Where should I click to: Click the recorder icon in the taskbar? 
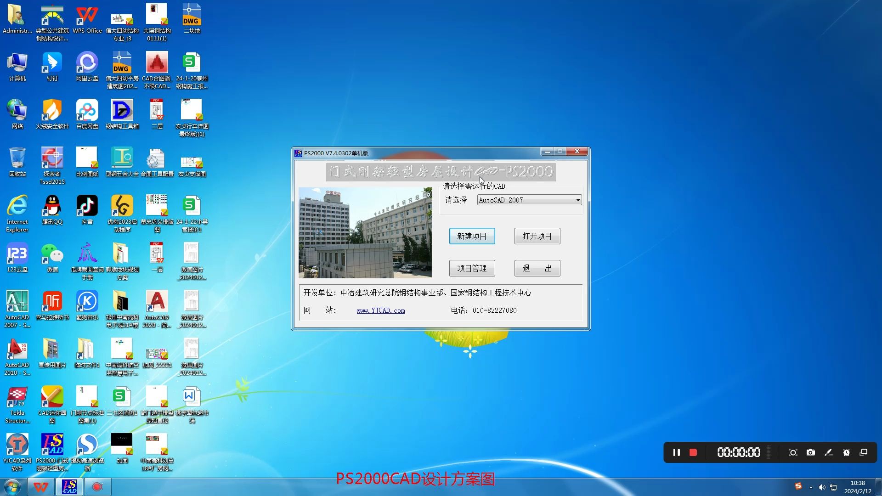coord(97,487)
